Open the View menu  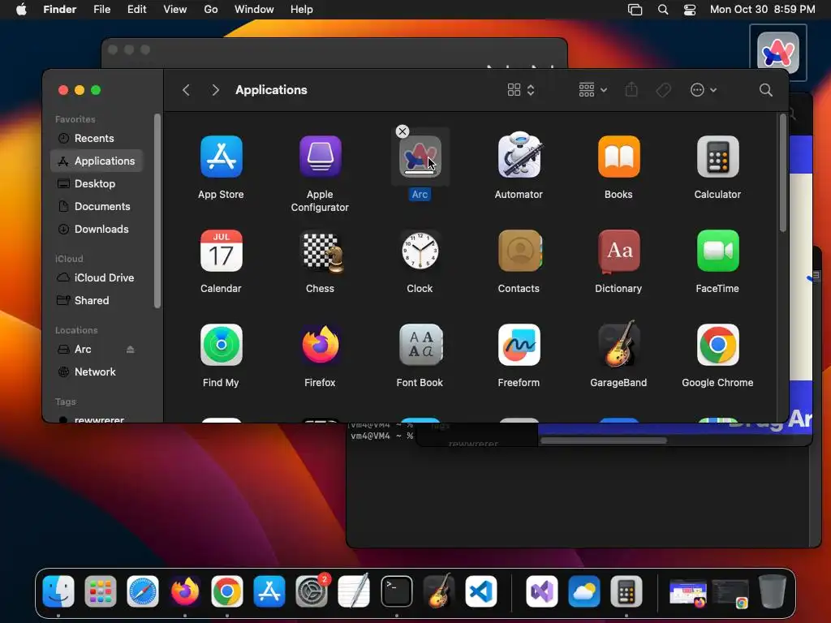175,10
